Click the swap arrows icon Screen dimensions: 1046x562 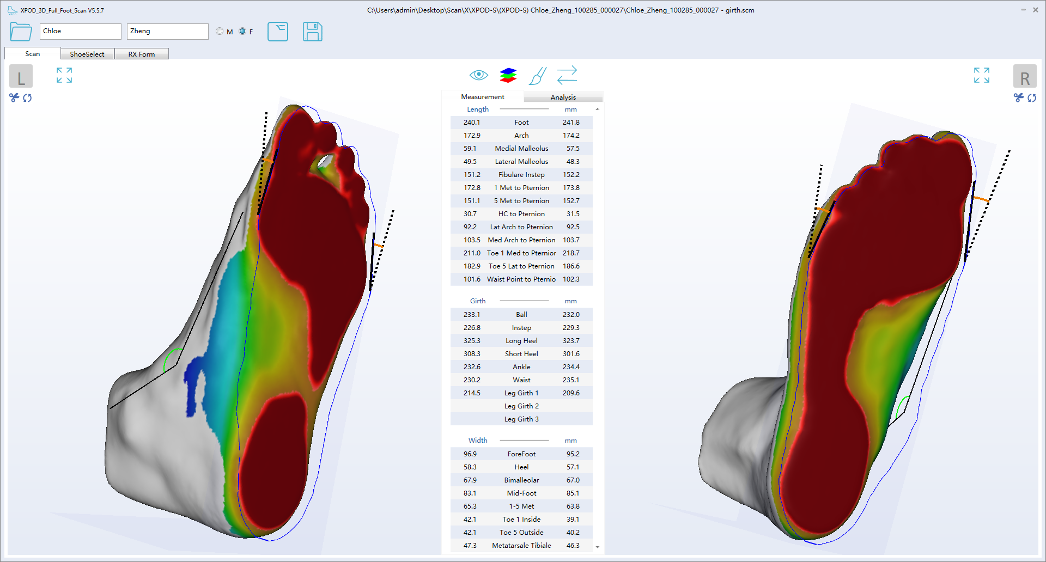pyautogui.click(x=567, y=75)
